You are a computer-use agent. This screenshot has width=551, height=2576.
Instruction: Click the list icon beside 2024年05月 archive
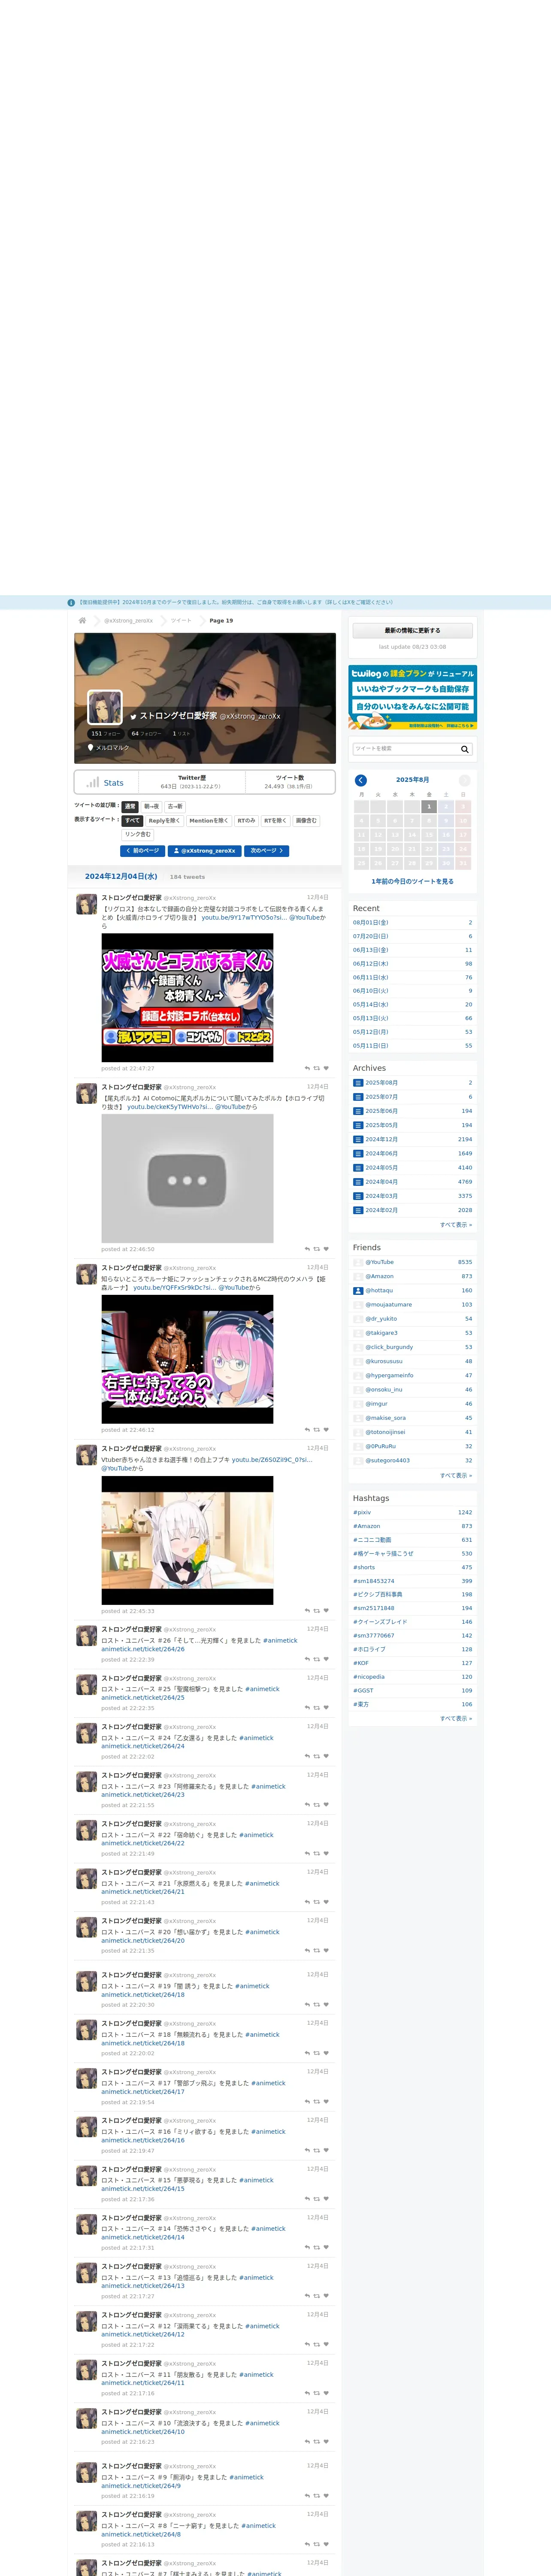click(x=358, y=1167)
